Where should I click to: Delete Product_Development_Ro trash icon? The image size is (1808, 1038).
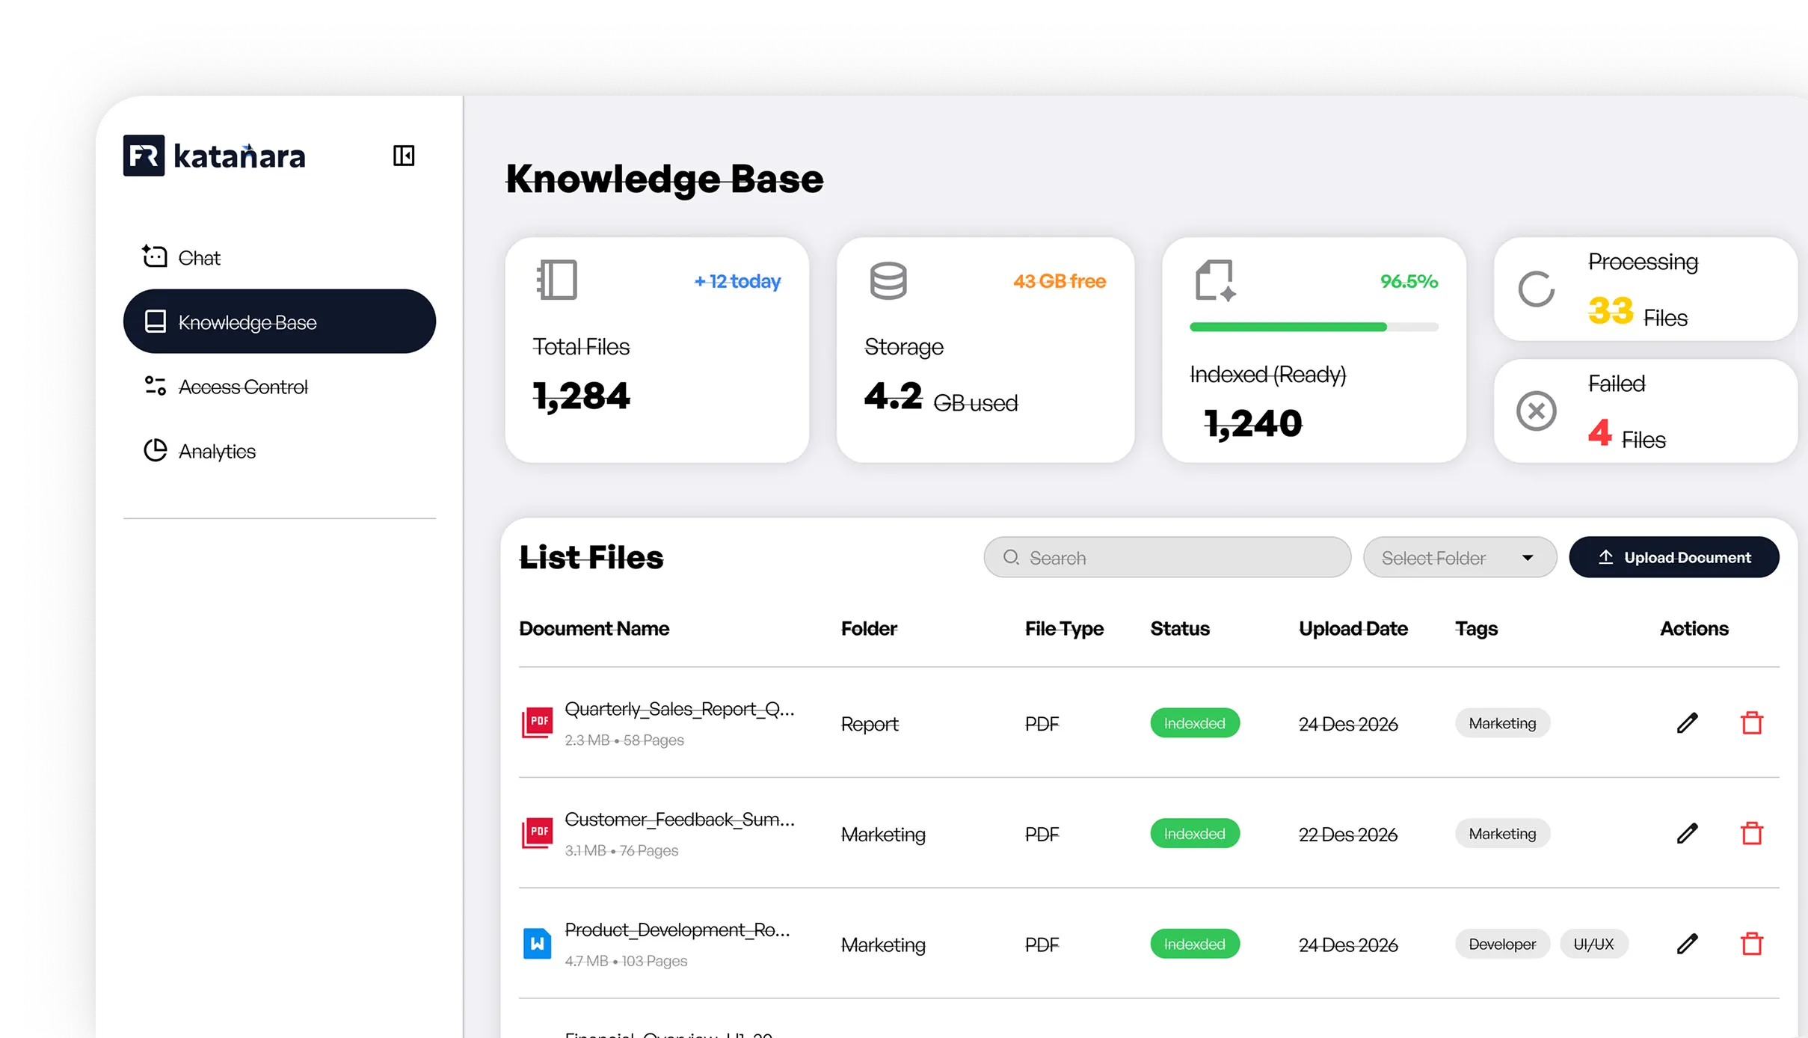[1752, 944]
